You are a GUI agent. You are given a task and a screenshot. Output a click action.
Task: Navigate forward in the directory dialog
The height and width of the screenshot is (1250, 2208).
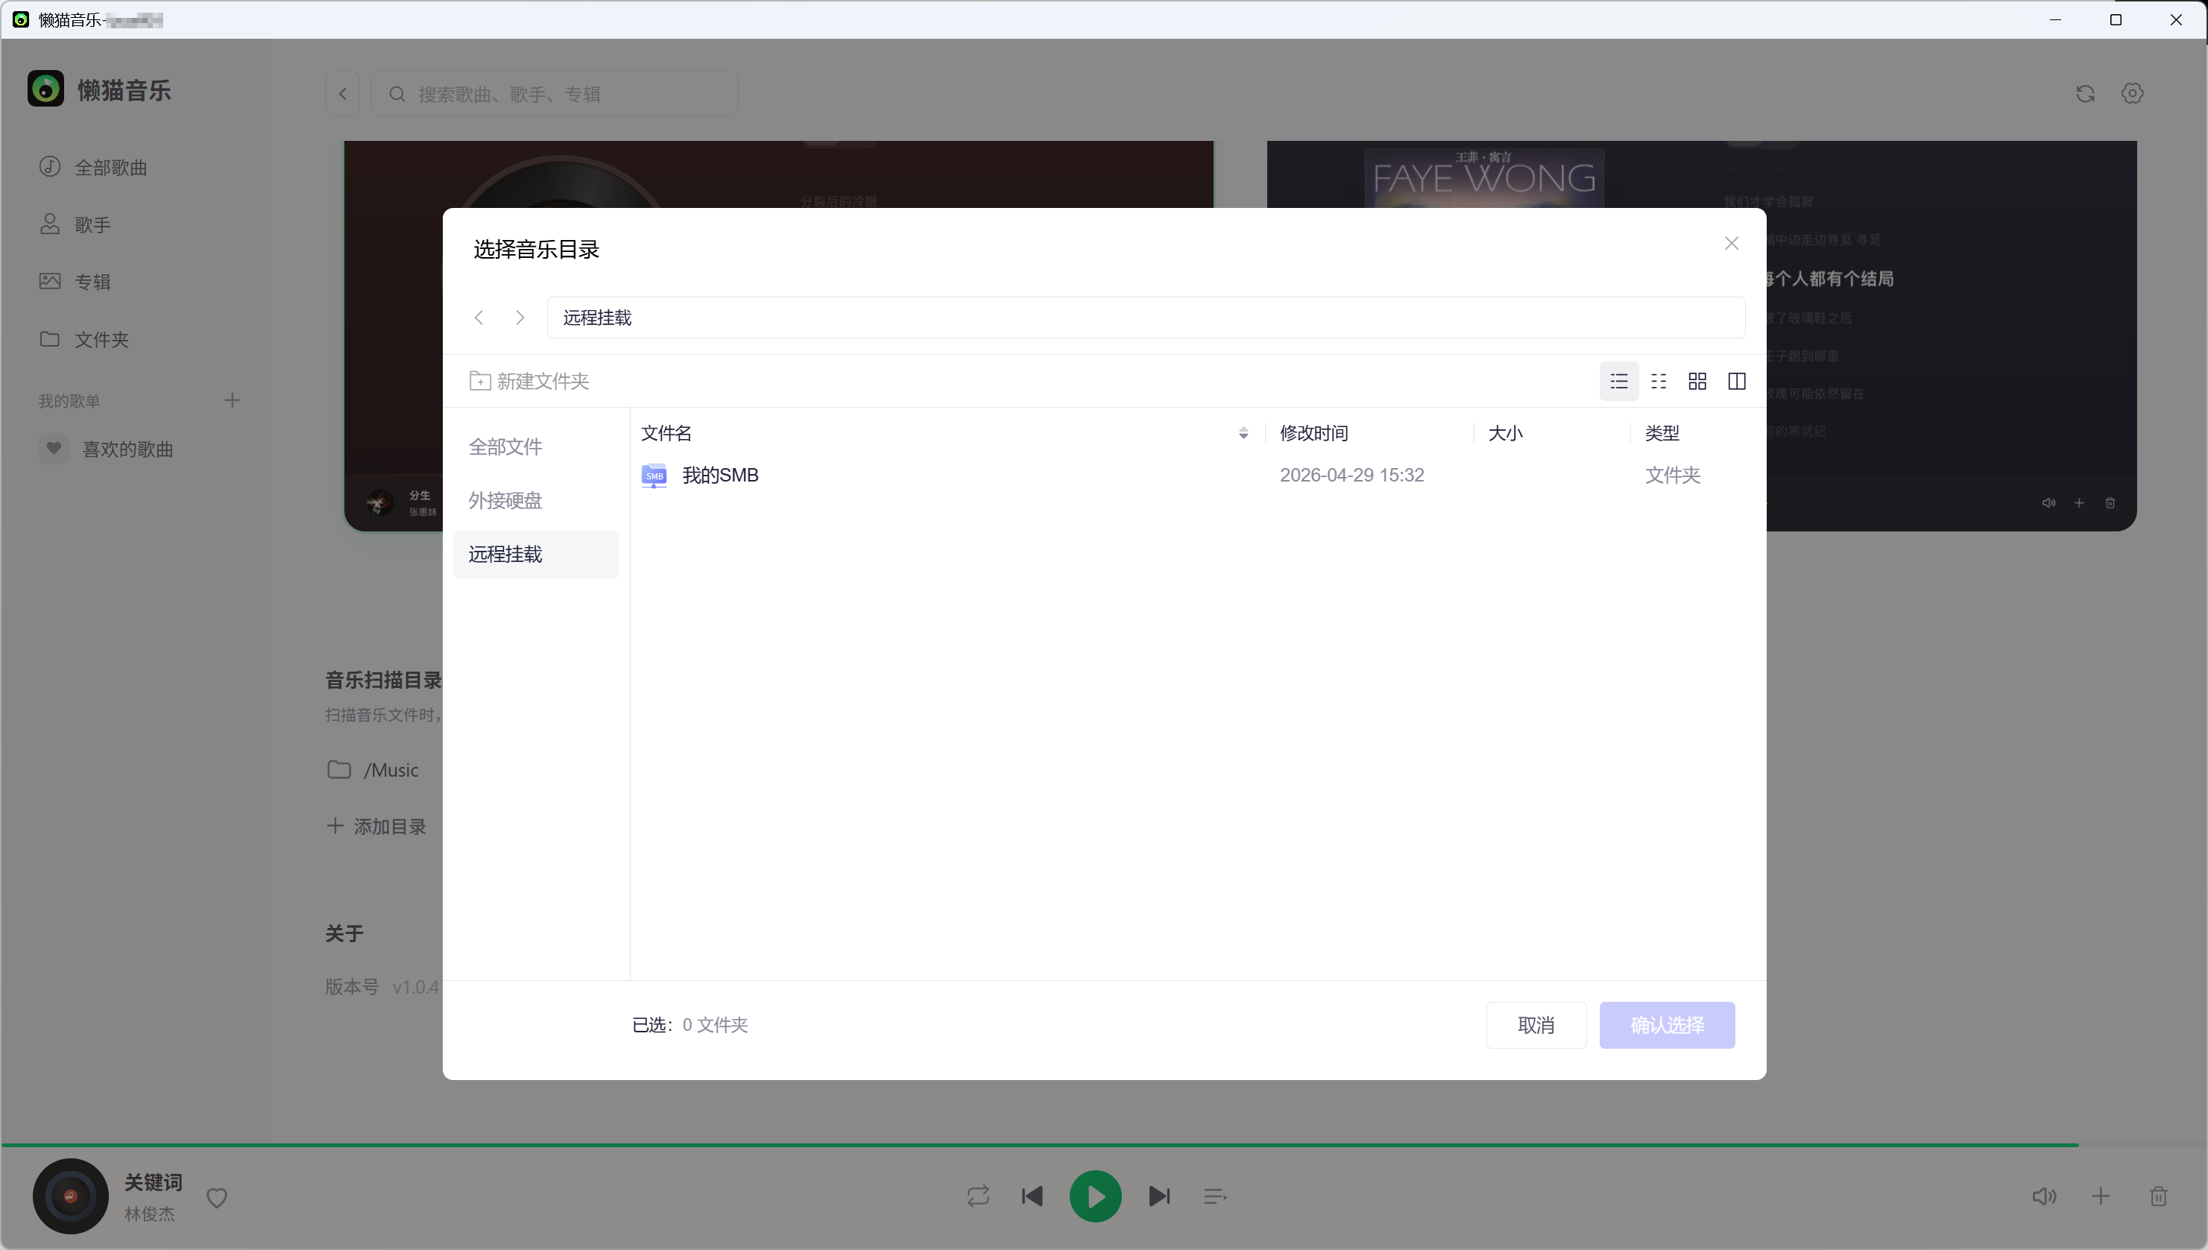point(520,318)
